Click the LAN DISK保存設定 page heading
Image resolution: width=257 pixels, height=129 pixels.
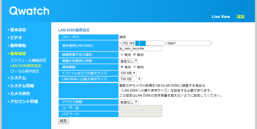(x=74, y=30)
